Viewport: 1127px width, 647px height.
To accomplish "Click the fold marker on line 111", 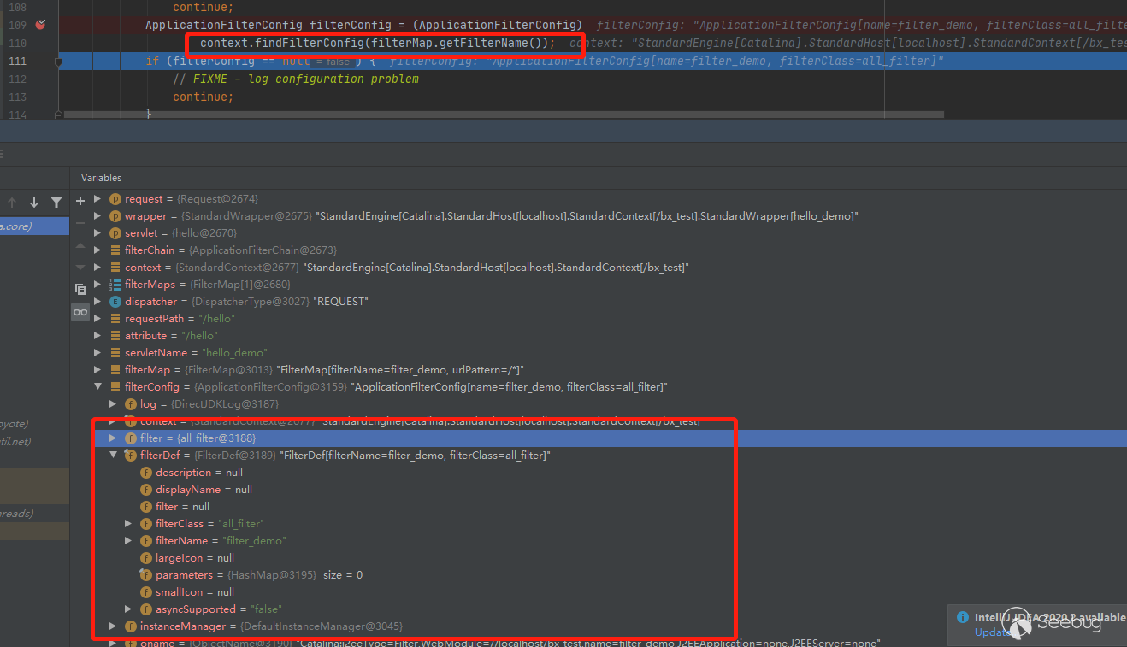I will [x=58, y=62].
